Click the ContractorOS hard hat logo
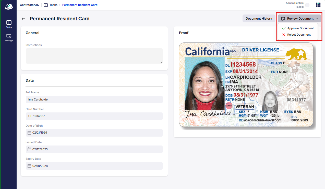The image size is (325, 189). pyautogui.click(x=9, y=7)
